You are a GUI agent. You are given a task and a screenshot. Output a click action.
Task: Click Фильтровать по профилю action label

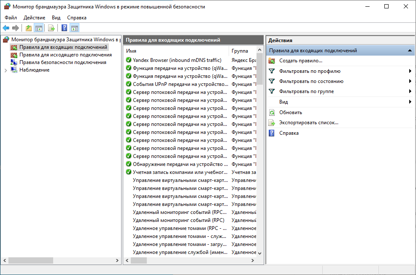coord(310,71)
